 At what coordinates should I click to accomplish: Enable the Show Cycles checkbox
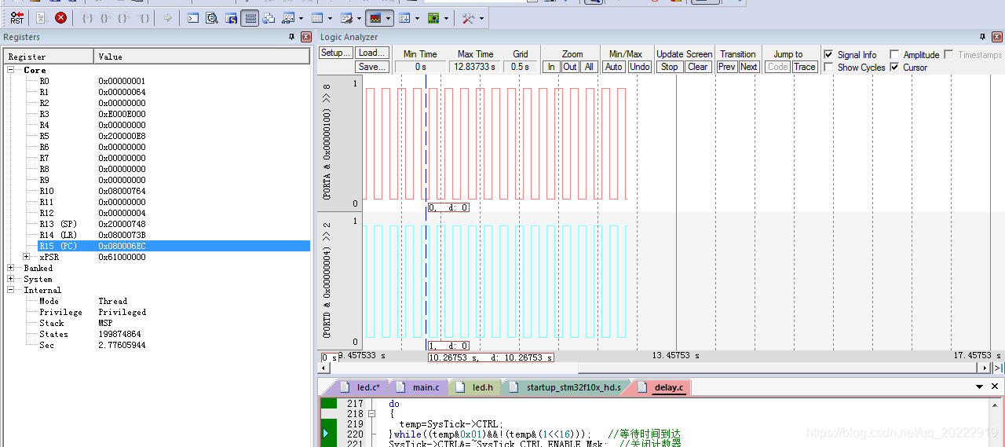[828, 67]
